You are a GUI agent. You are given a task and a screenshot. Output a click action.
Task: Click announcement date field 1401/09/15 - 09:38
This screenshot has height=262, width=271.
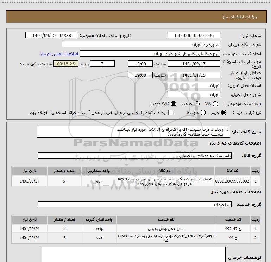click(x=52, y=35)
